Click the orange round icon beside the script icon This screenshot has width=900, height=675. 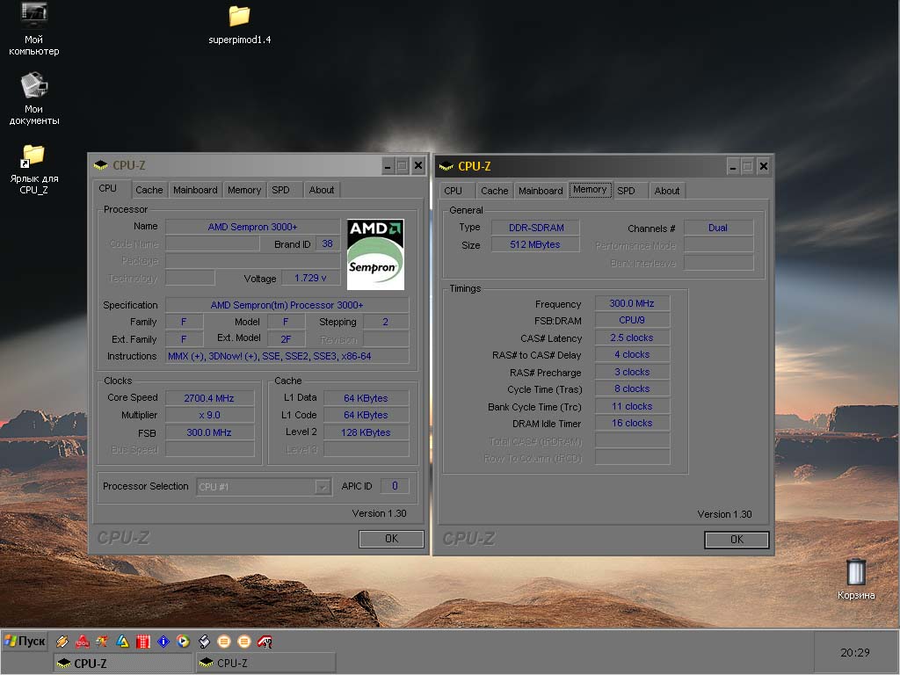[224, 641]
